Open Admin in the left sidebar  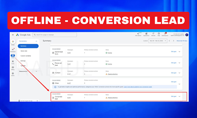click(13, 74)
